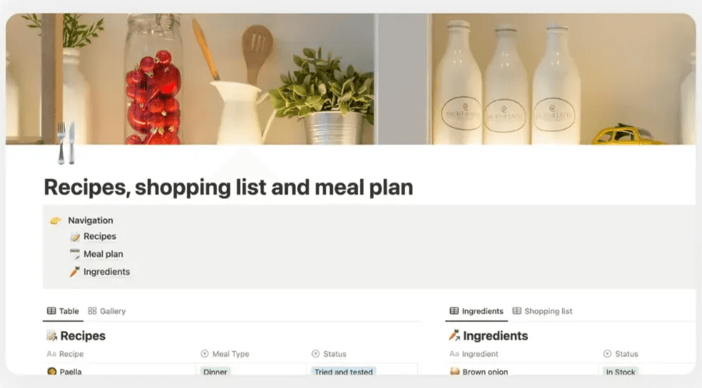Click the calendar icon next to Meal plan

(75, 254)
